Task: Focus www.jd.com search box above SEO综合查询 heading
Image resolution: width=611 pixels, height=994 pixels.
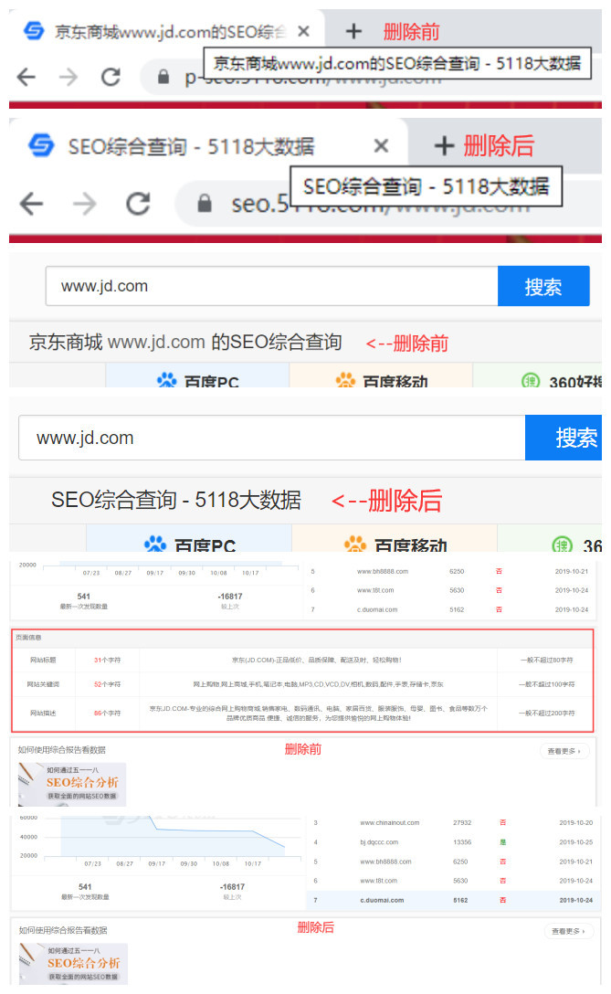Action: [272, 438]
